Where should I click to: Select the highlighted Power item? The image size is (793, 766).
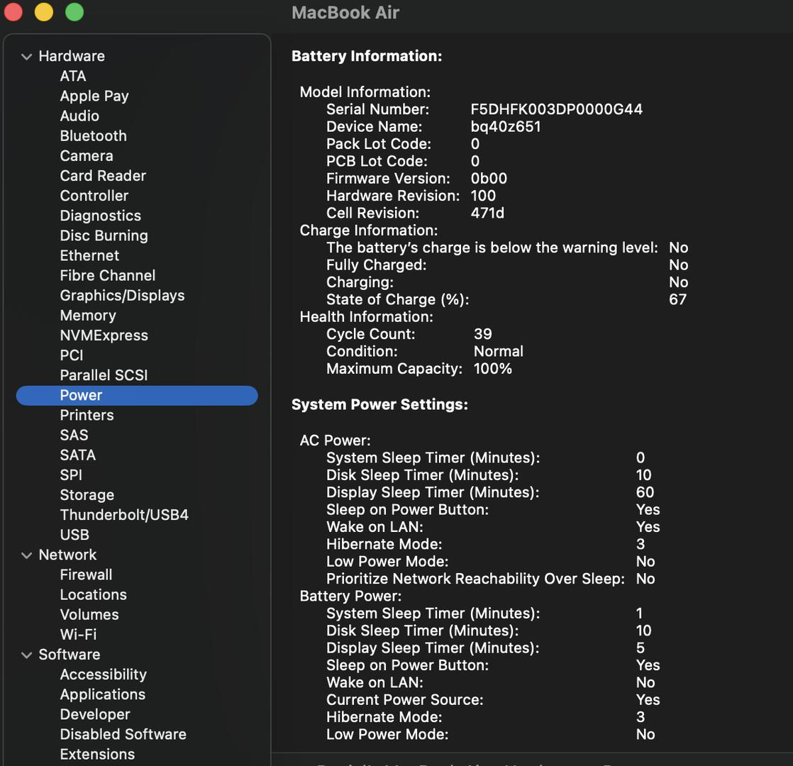coord(81,396)
